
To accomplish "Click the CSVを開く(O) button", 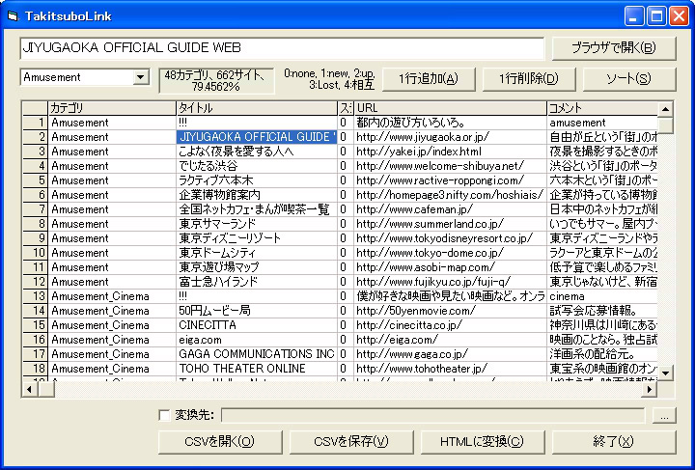I will 219,442.
